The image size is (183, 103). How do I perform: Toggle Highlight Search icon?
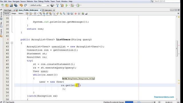50,14
